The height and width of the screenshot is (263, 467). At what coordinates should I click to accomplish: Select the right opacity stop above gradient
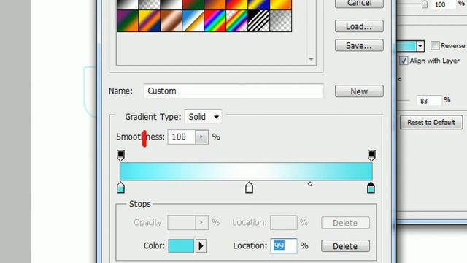pyautogui.click(x=371, y=155)
